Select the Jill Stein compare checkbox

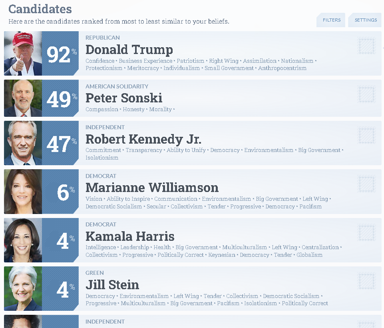tap(366, 281)
